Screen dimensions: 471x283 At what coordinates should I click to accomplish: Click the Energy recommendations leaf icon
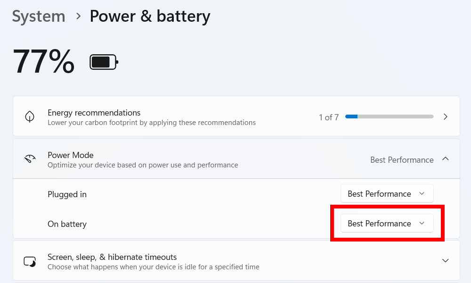tap(30, 117)
